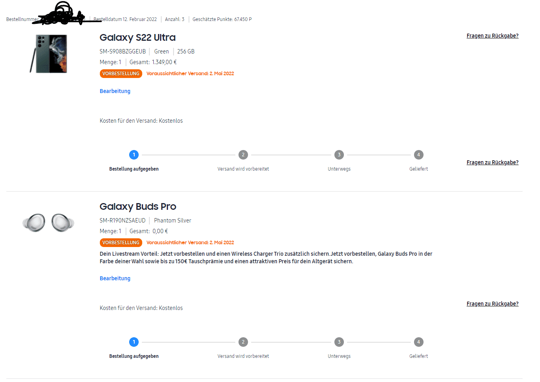
Task: Click the 'Anzahl: 3' order count
Action: tap(175, 19)
